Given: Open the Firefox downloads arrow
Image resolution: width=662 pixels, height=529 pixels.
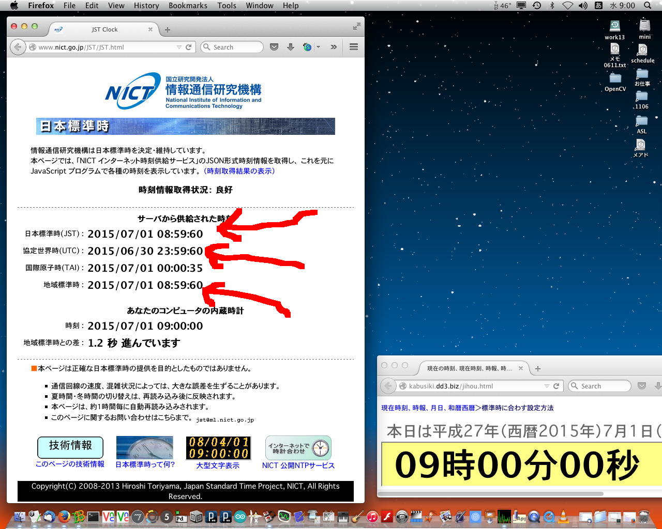Looking at the screenshot, I should click(x=291, y=47).
